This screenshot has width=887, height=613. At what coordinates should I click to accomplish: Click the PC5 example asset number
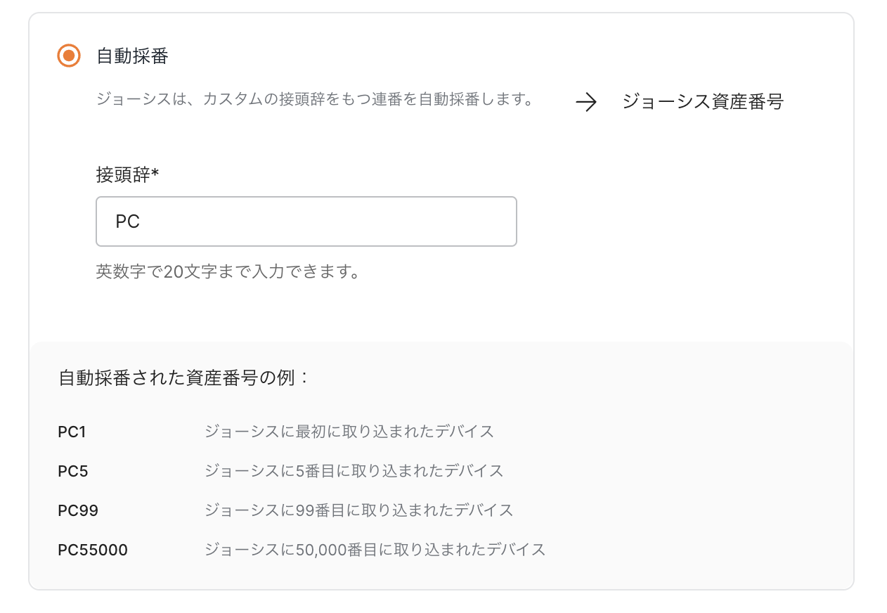(x=73, y=471)
